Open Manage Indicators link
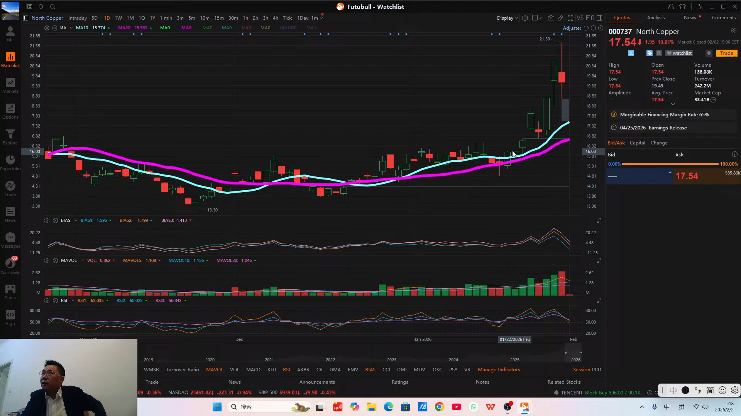741x416 pixels. 499,369
